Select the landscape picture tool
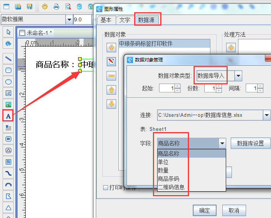The width and height of the screenshot is (271, 218). (x=8, y=105)
